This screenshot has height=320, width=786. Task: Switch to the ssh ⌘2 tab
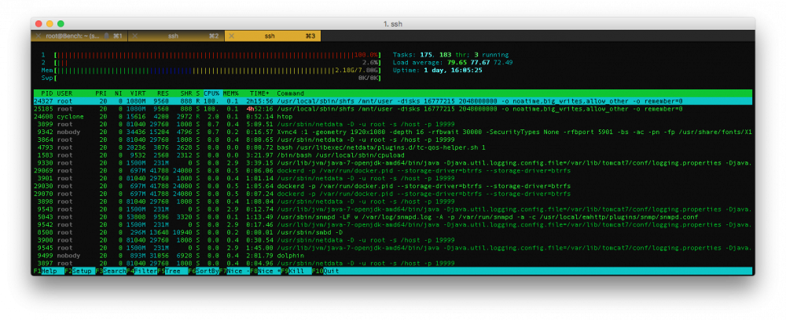(176, 36)
